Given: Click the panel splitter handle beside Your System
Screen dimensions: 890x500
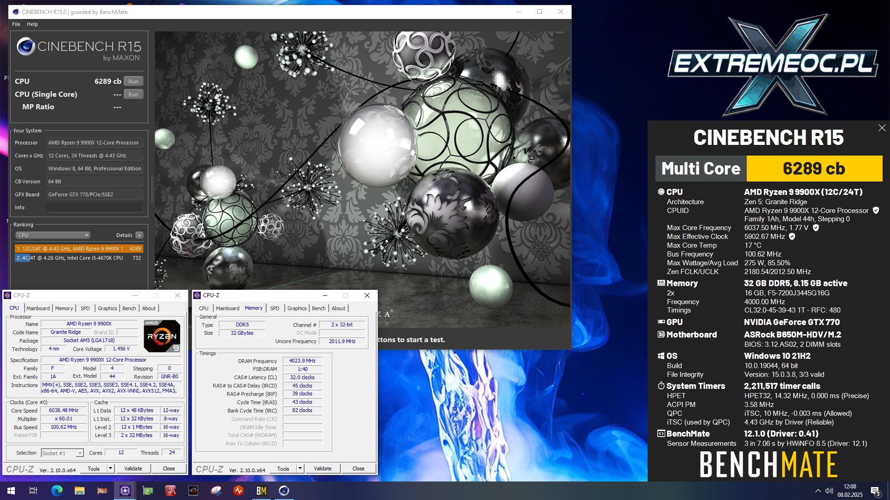Looking at the screenshot, I should 152,189.
